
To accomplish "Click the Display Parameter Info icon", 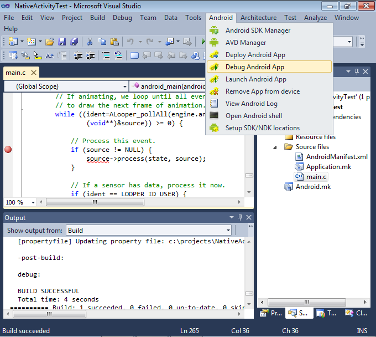I will (25, 55).
